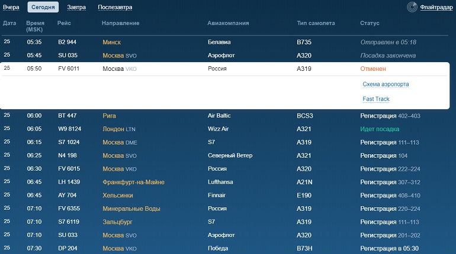This screenshot has width=456, height=254.
Task: Click the Регистрация в 05:30 status
Action: [x=390, y=249]
